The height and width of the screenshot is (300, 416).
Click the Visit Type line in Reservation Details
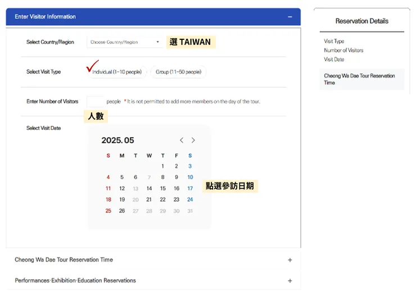click(x=334, y=41)
